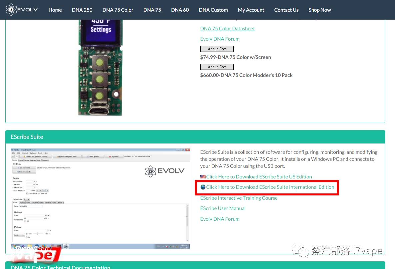Add the $660.00 Modder's 10 Pack to cart
Image resolution: width=395 pixels, height=269 pixels.
coord(217,67)
